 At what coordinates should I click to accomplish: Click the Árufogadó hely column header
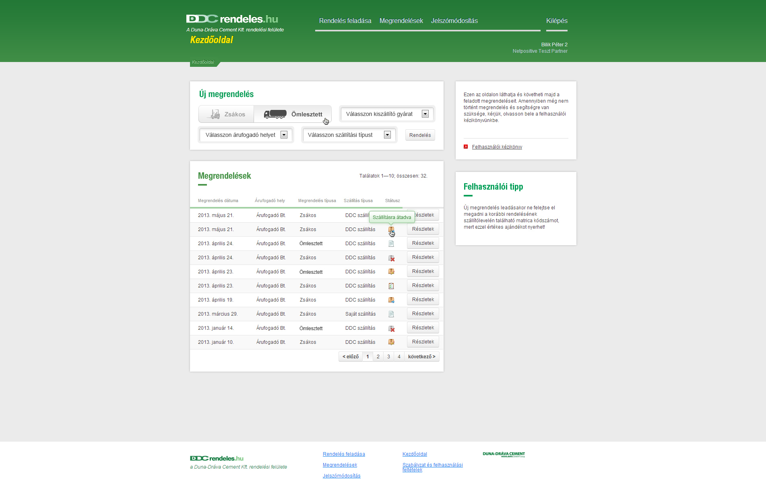coord(270,200)
